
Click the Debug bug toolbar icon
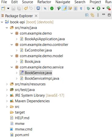pos(88,8)
